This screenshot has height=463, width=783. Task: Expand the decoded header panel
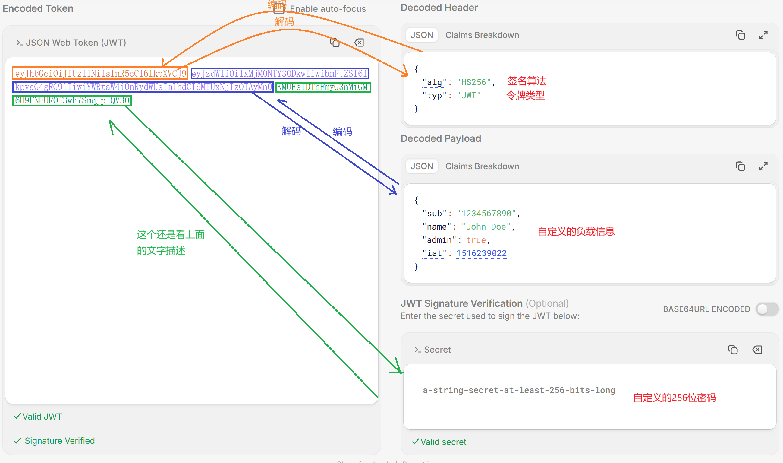763,35
